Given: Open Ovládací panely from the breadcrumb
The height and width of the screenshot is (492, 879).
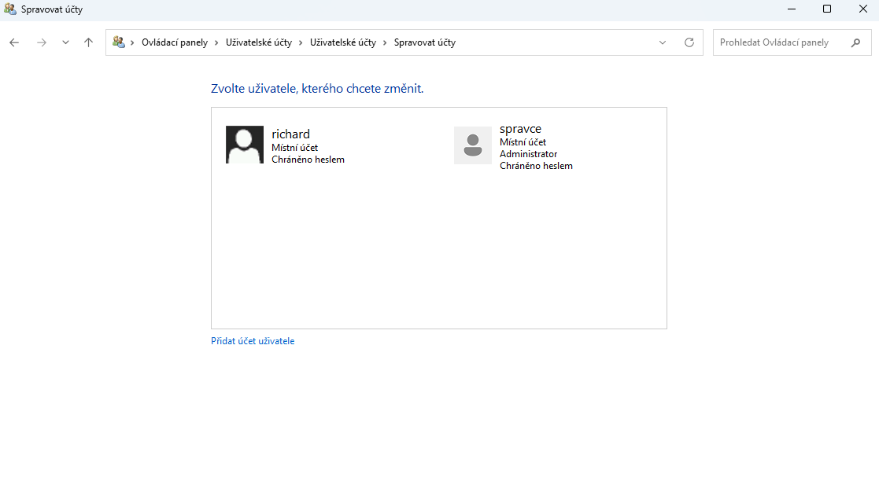Looking at the screenshot, I should [173, 42].
